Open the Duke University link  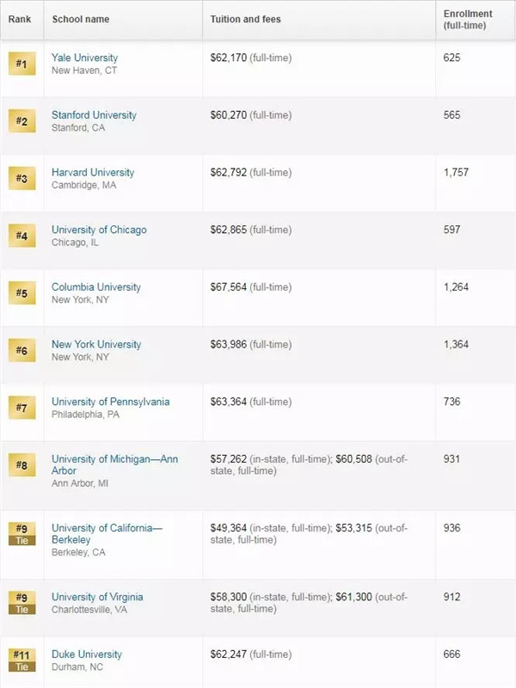click(x=86, y=654)
